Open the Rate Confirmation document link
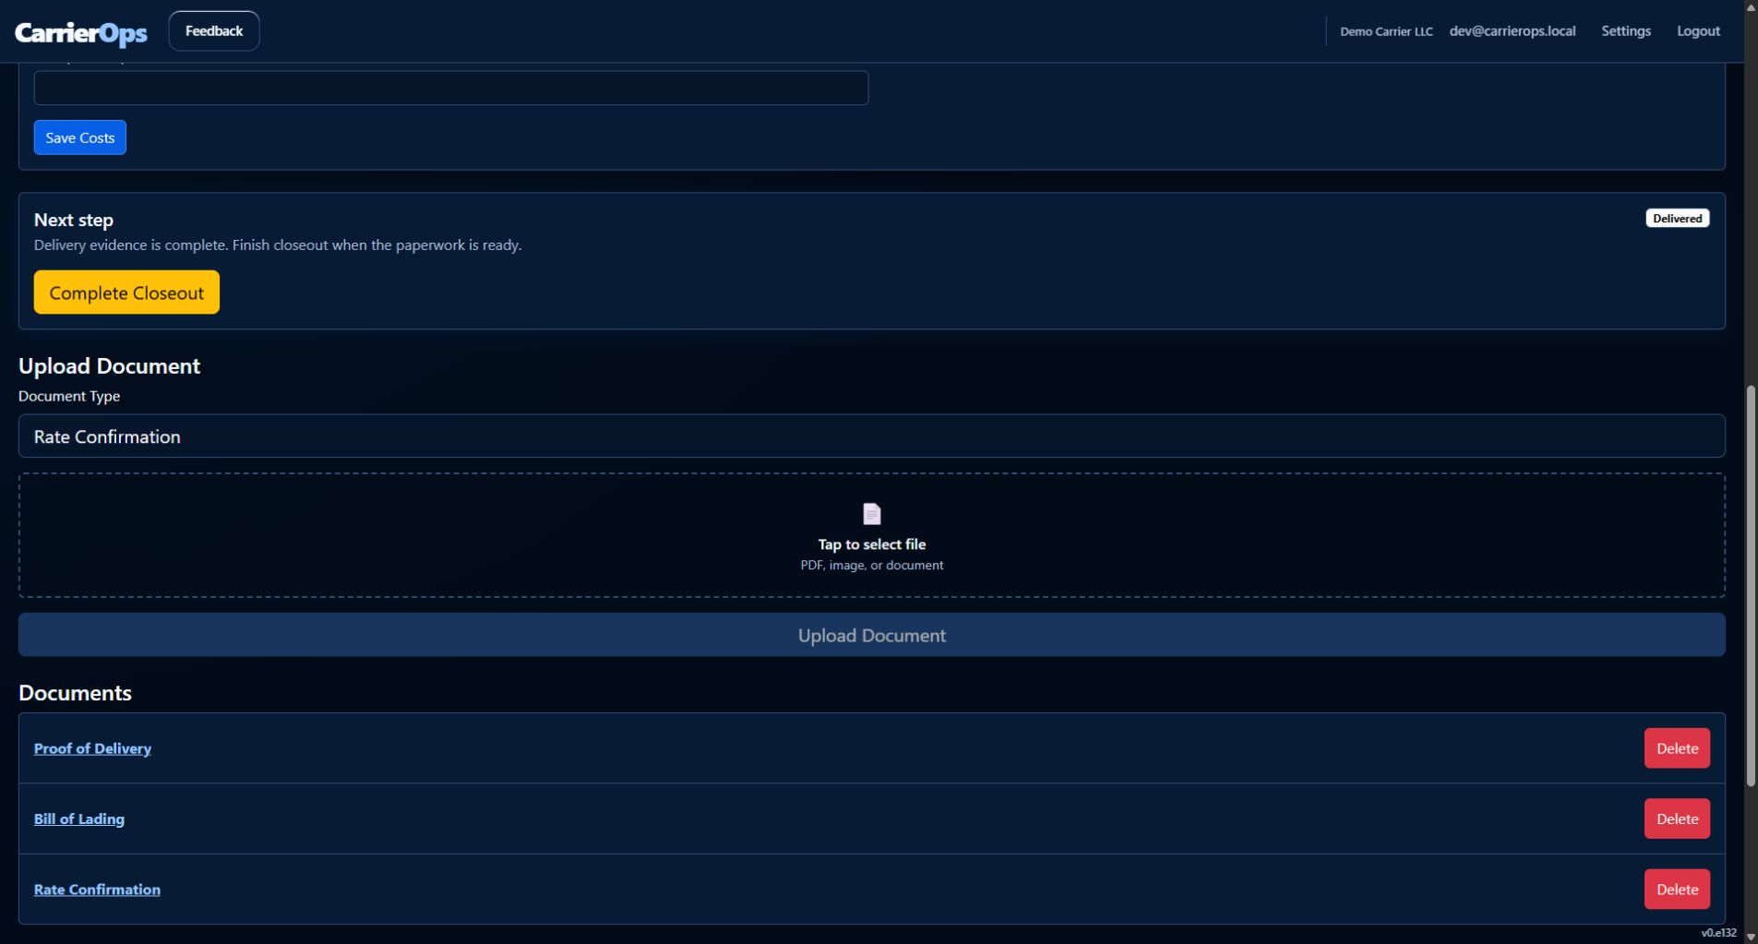Screen dimensions: 1758x944 (x=97, y=890)
